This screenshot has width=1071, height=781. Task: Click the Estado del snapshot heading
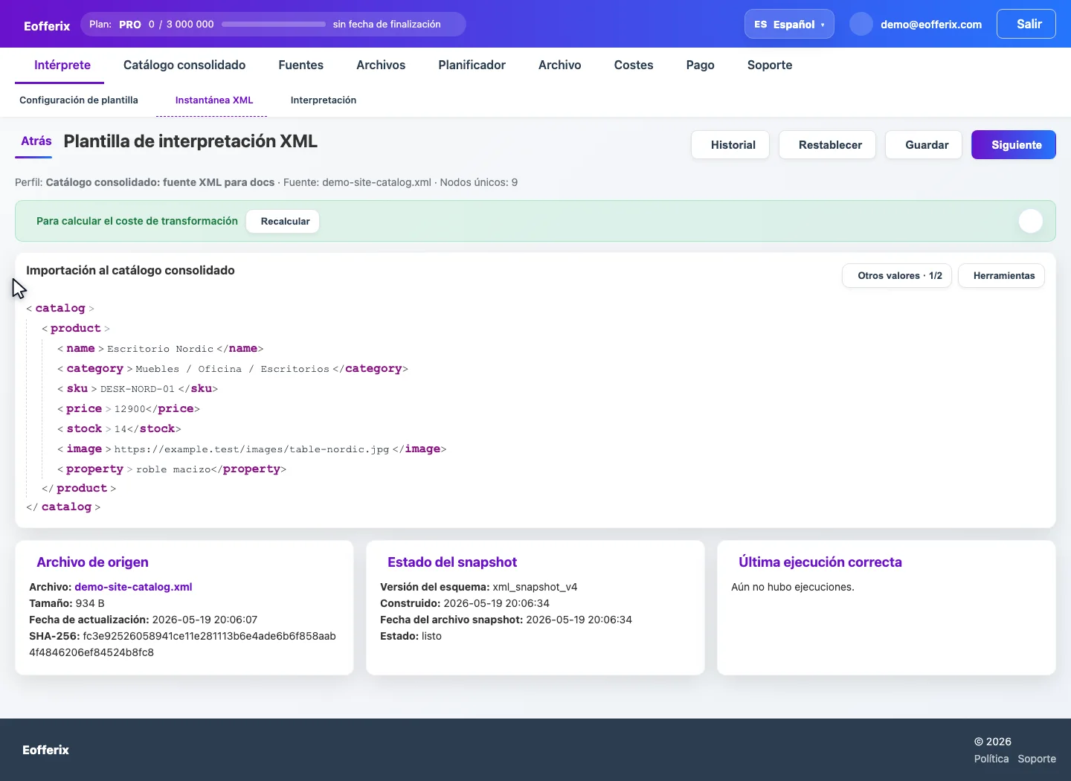click(452, 562)
